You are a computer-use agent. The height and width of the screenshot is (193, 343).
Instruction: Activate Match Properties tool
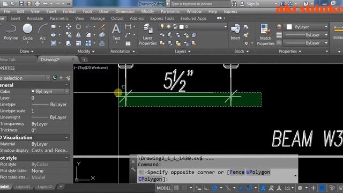point(265,34)
